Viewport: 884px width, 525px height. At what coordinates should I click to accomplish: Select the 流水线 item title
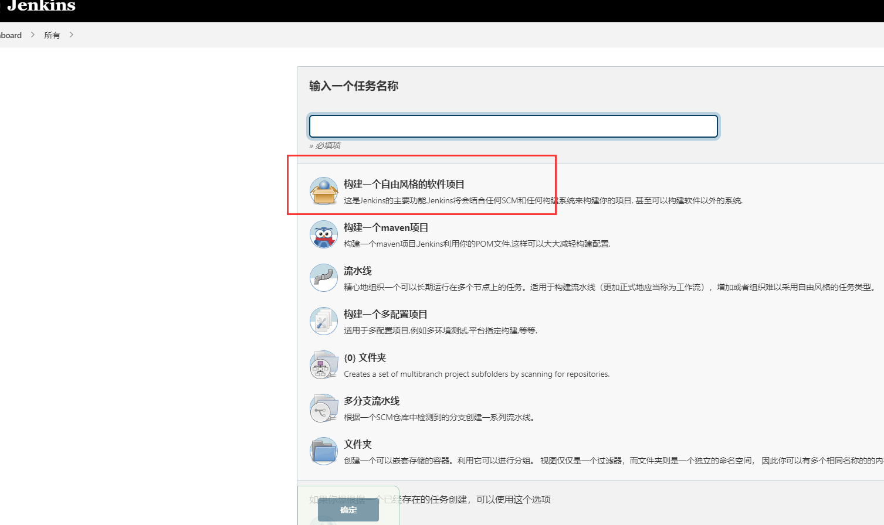[x=358, y=271]
